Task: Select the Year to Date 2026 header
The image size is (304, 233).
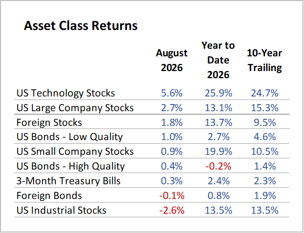Action: [x=218, y=60]
